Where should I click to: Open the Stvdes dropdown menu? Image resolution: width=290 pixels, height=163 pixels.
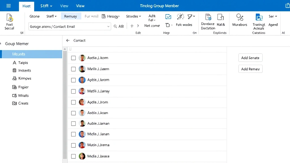pos(133,16)
